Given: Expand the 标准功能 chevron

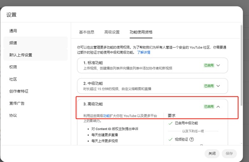Looking at the screenshot, I should 218,65.
